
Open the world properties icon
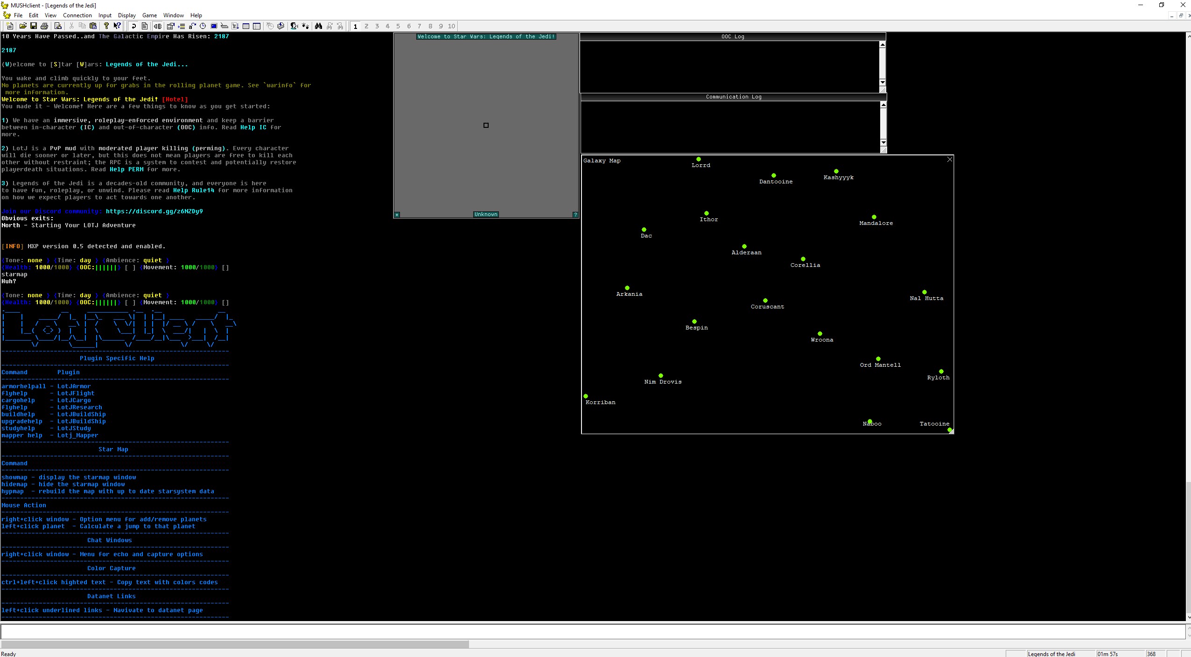pos(171,26)
